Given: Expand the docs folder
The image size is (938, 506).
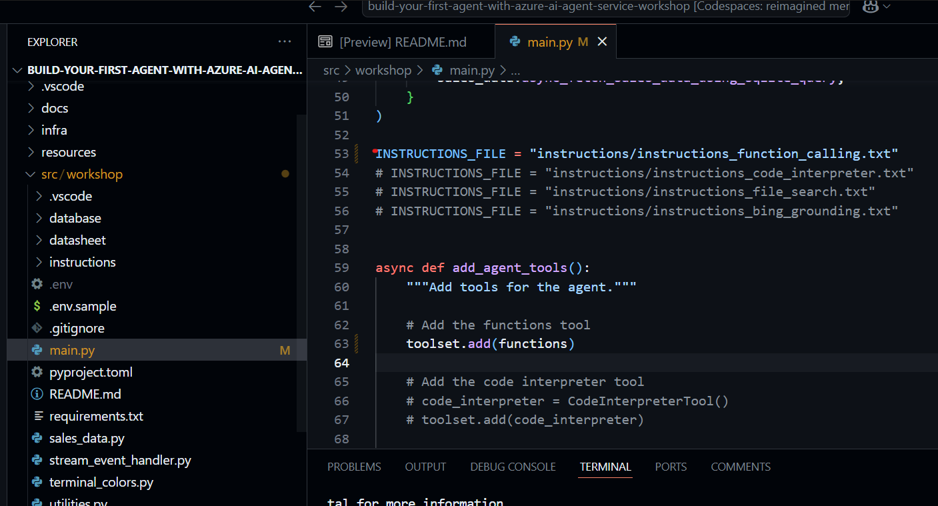Looking at the screenshot, I should click(55, 108).
